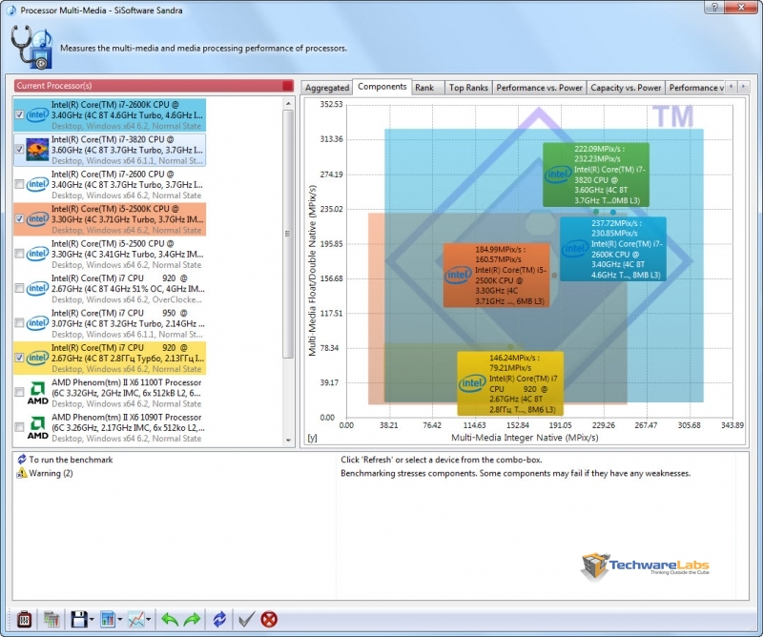The image size is (763, 637).
Task: Click the tab strip scroll right arrow
Action: coord(743,86)
